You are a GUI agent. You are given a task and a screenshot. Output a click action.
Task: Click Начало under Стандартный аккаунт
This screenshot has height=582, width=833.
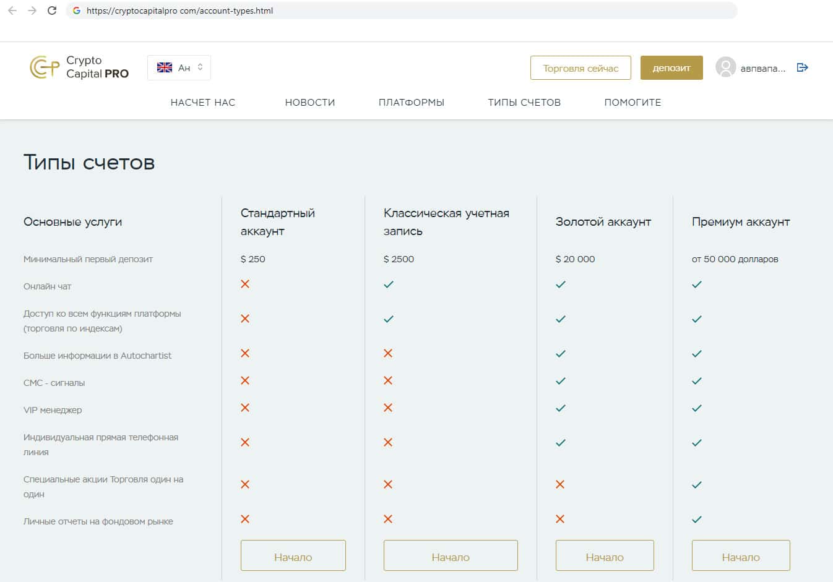pos(293,555)
